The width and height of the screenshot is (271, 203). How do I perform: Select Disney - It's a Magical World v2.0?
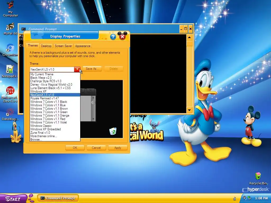point(55,85)
